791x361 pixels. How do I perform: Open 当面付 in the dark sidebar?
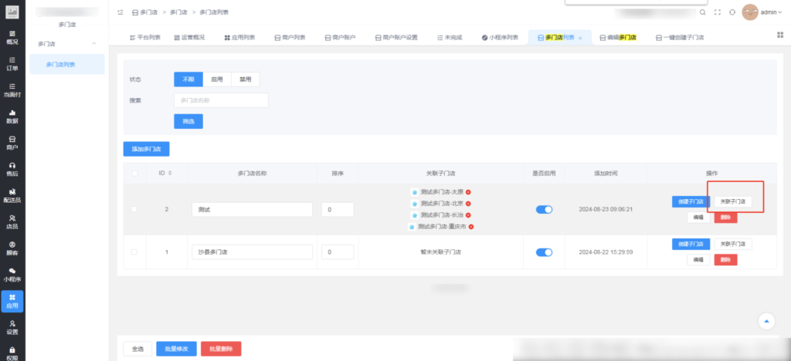click(x=12, y=90)
